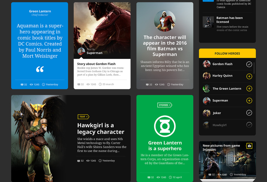Open Hawkgirl is a legacy character headline
The height and width of the screenshot is (182, 267).
[x=101, y=128]
